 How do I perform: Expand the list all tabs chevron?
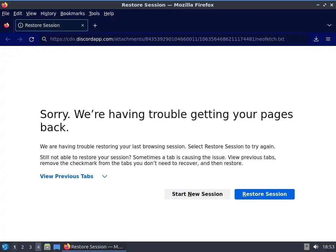329,25
